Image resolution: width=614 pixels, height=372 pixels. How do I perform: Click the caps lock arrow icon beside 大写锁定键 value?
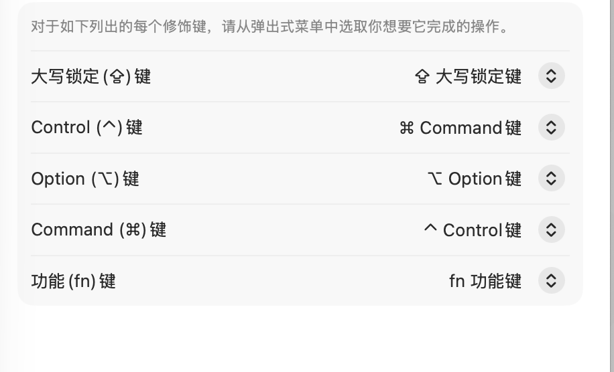422,76
